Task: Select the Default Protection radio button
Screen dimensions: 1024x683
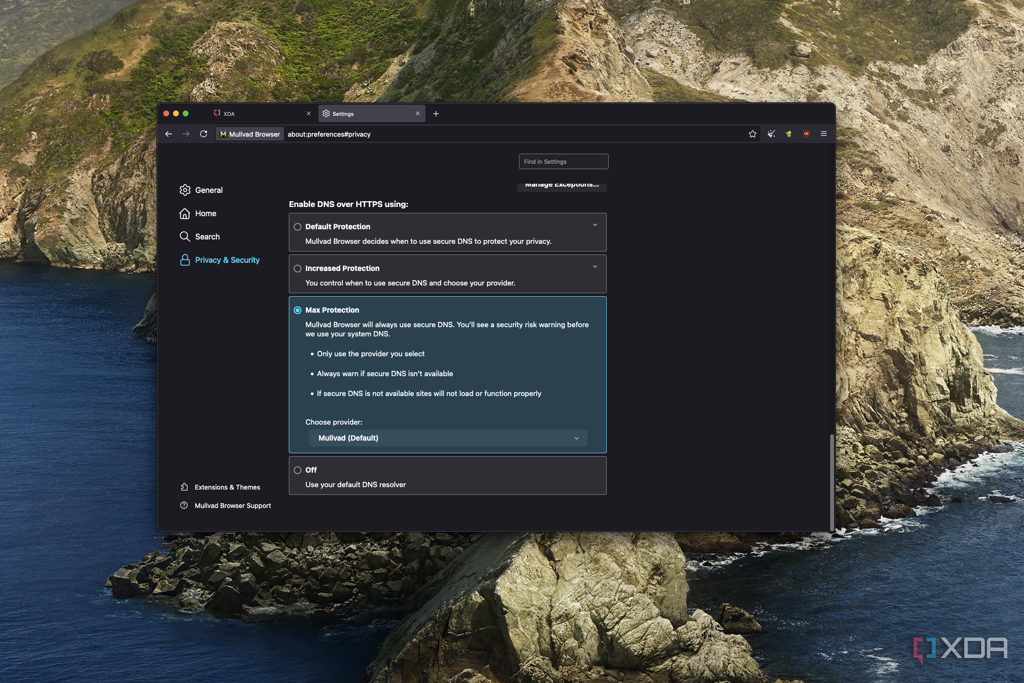Action: [298, 227]
